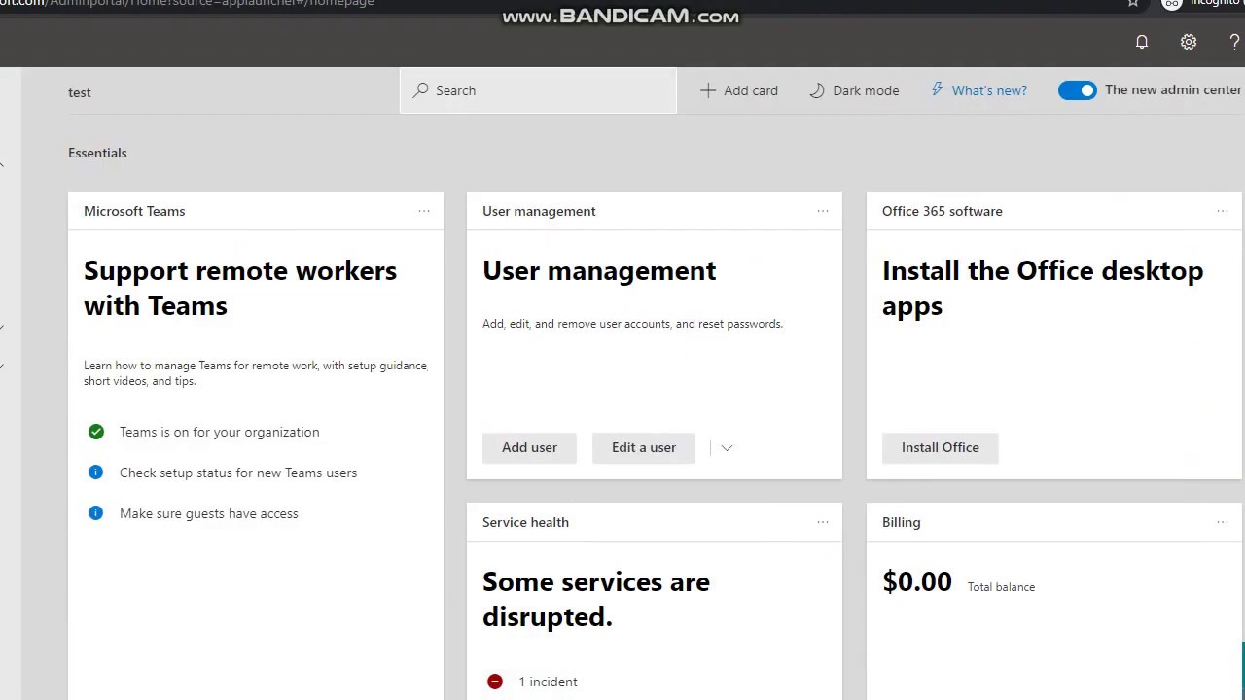Open the settings gear icon
1245x700 pixels.
click(1189, 42)
